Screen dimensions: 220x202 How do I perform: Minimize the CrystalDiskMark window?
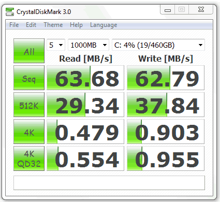[x=168, y=10]
